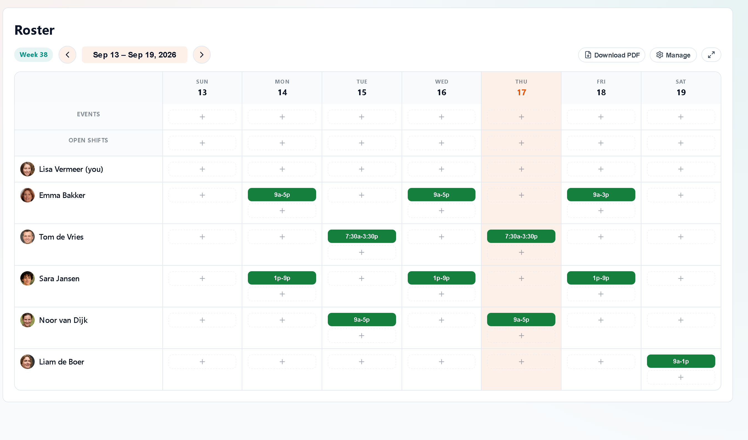Add a shift for Emma Bakker on Thursday
This screenshot has width=748, height=440.
coord(521,195)
